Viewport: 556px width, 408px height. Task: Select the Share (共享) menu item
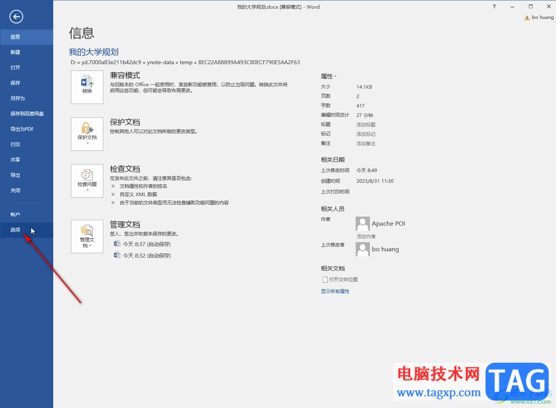pos(26,160)
